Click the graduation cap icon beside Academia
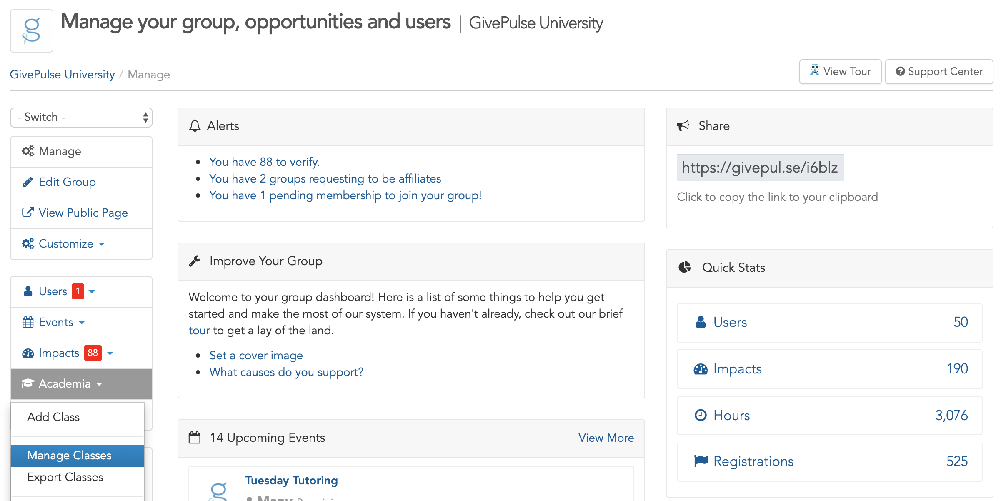This screenshot has height=501, width=1001. (28, 383)
